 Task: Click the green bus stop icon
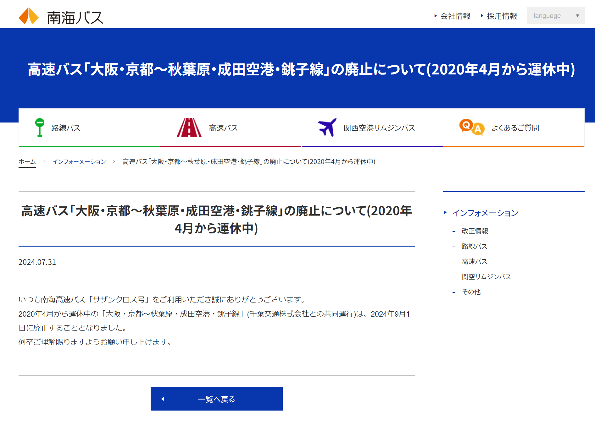40,127
